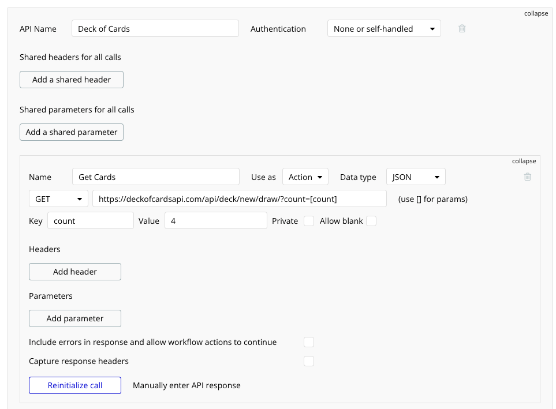The image size is (556, 409).
Task: Select the GET method dropdown
Action: 58,199
